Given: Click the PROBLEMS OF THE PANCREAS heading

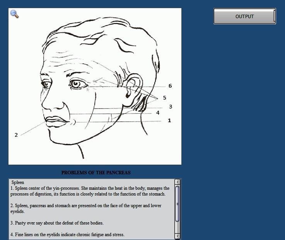Looking at the screenshot, I should click(x=96, y=173).
